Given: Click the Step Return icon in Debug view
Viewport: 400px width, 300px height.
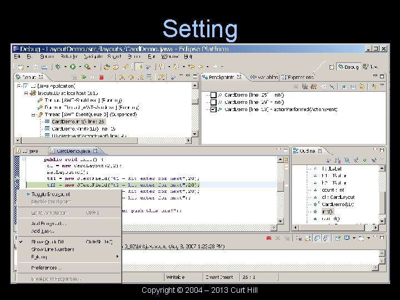Looking at the screenshot, I should click(x=140, y=77).
